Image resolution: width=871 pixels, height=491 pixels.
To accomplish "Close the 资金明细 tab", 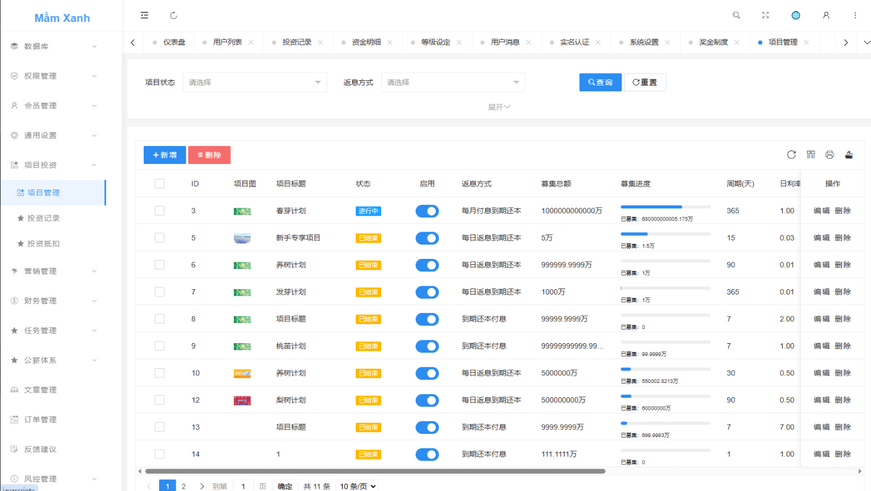I will point(390,42).
